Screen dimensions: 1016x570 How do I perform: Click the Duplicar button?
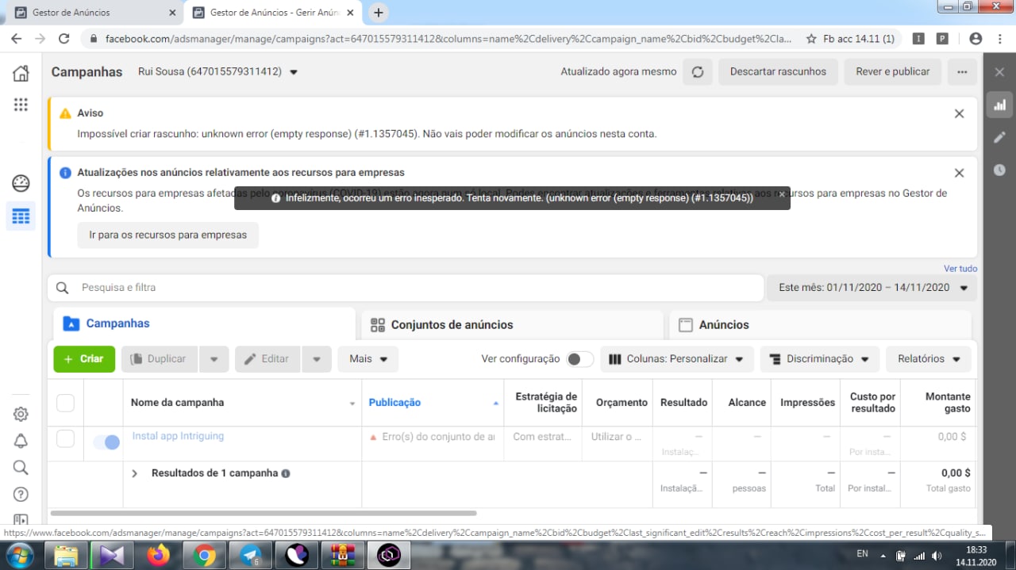pyautogui.click(x=159, y=359)
